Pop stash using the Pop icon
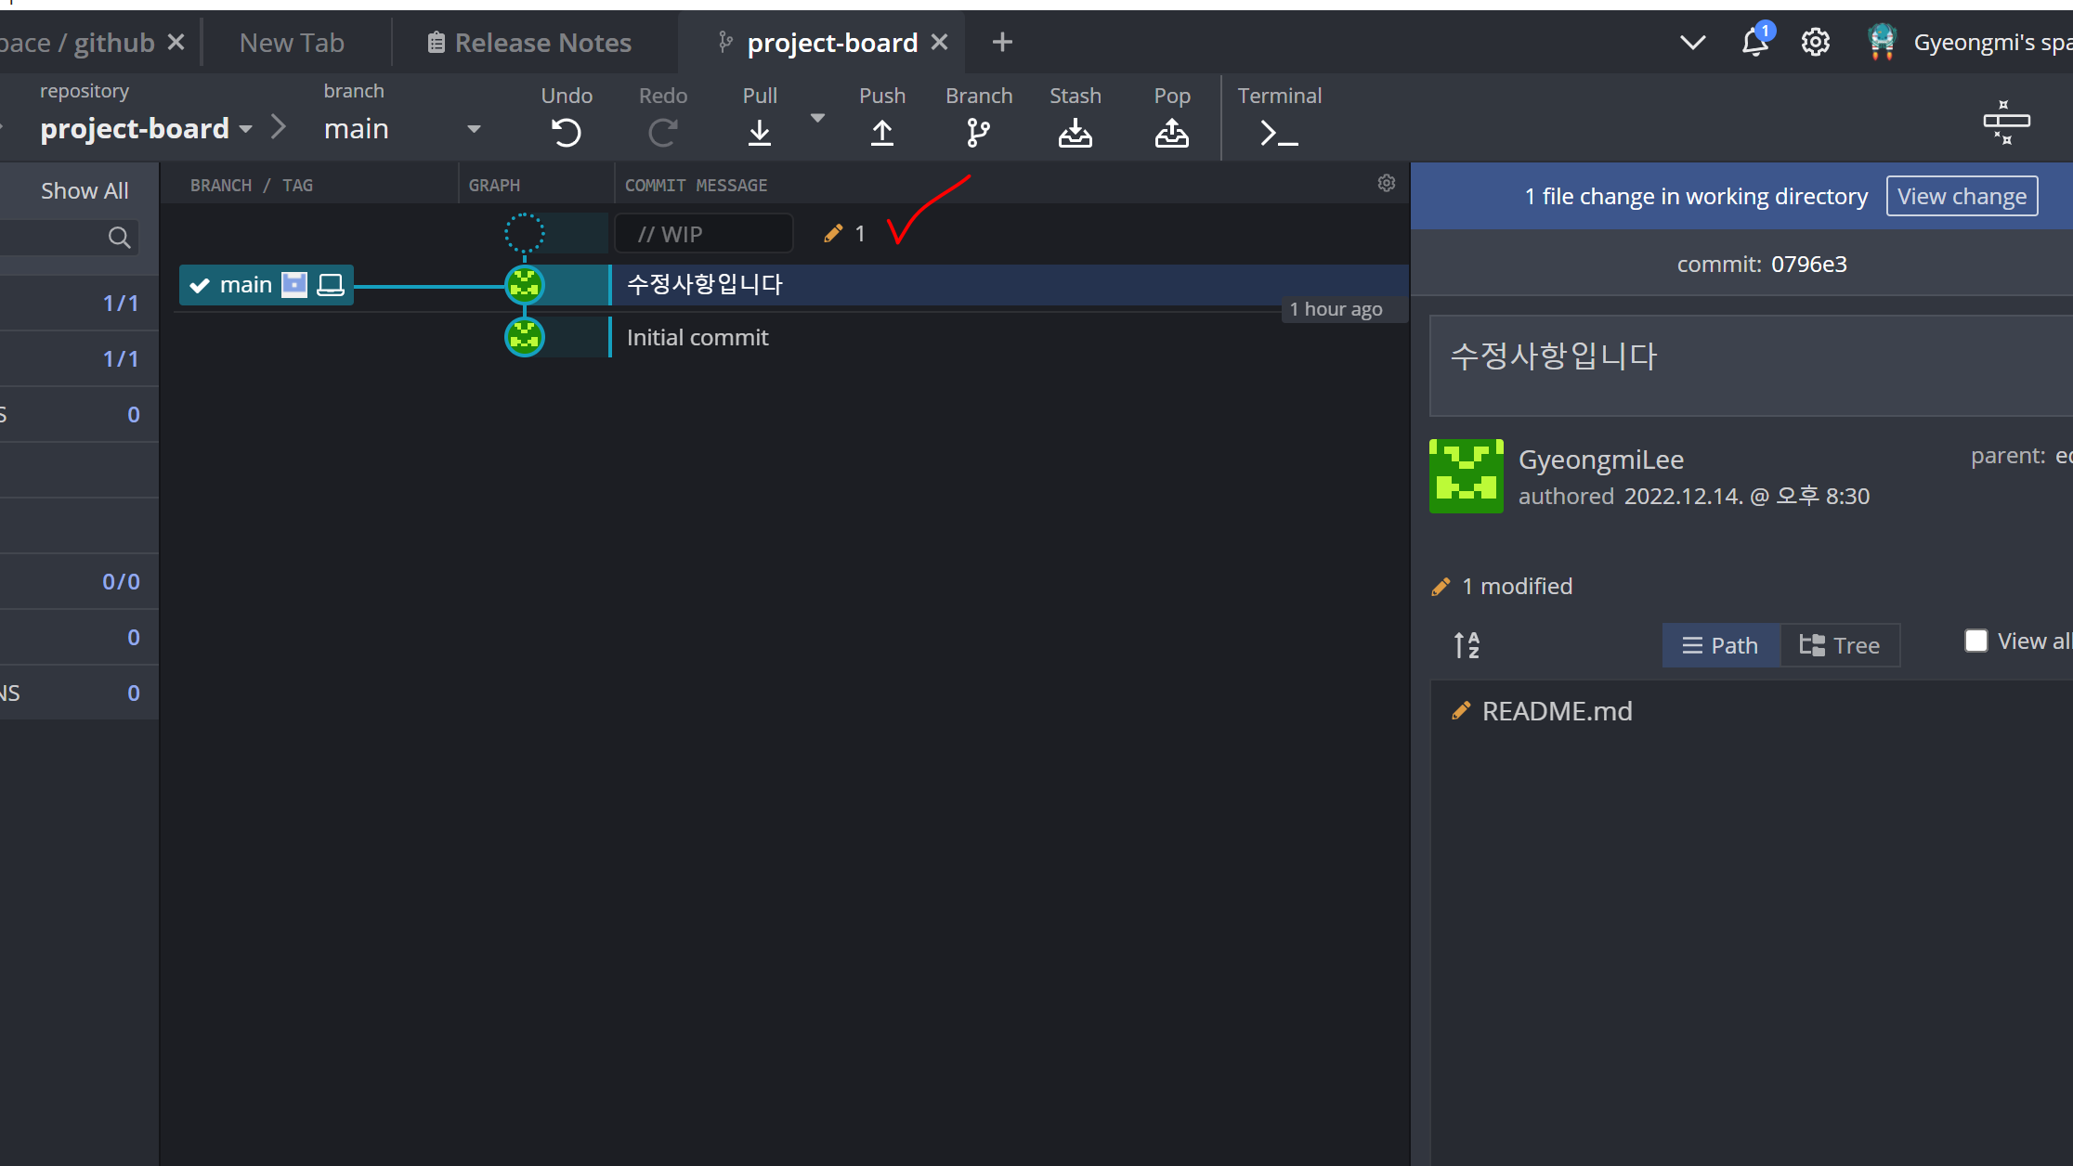Viewport: 2073px width, 1166px height. click(1171, 133)
